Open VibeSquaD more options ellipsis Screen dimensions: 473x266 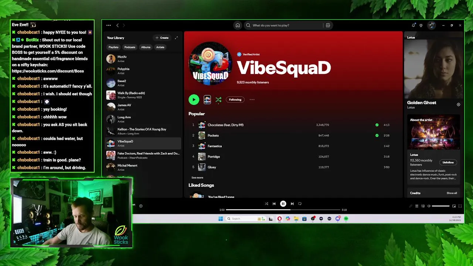(252, 99)
